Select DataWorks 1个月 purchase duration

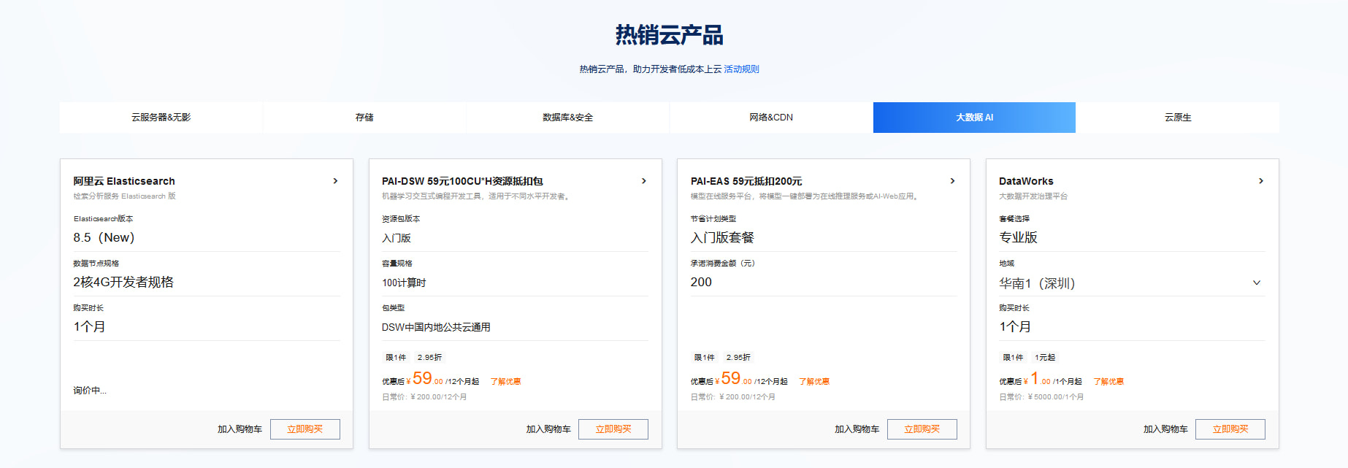click(1015, 327)
